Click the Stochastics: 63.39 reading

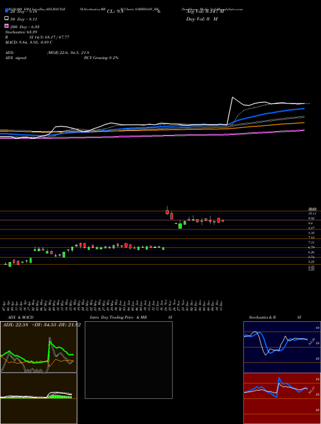pos(21,32)
